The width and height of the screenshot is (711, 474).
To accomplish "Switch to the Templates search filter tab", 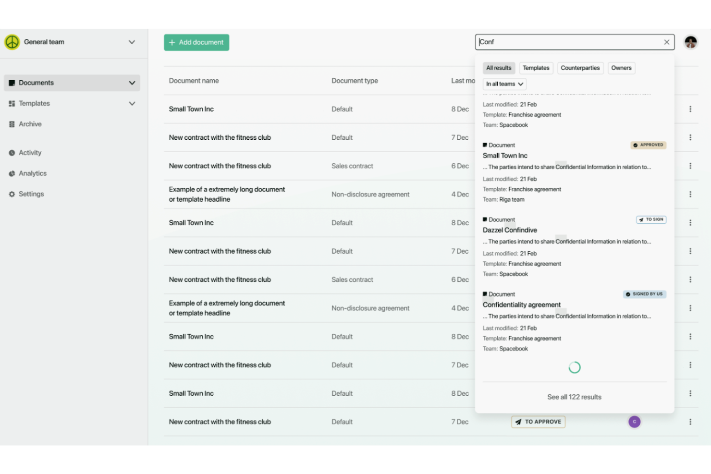I will click(x=536, y=68).
